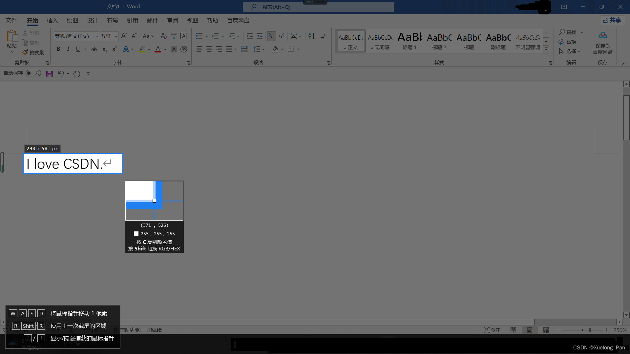Click the Copy icon
The image size is (630, 354).
pos(25,43)
